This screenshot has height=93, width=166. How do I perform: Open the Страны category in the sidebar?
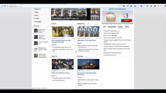coord(37,18)
